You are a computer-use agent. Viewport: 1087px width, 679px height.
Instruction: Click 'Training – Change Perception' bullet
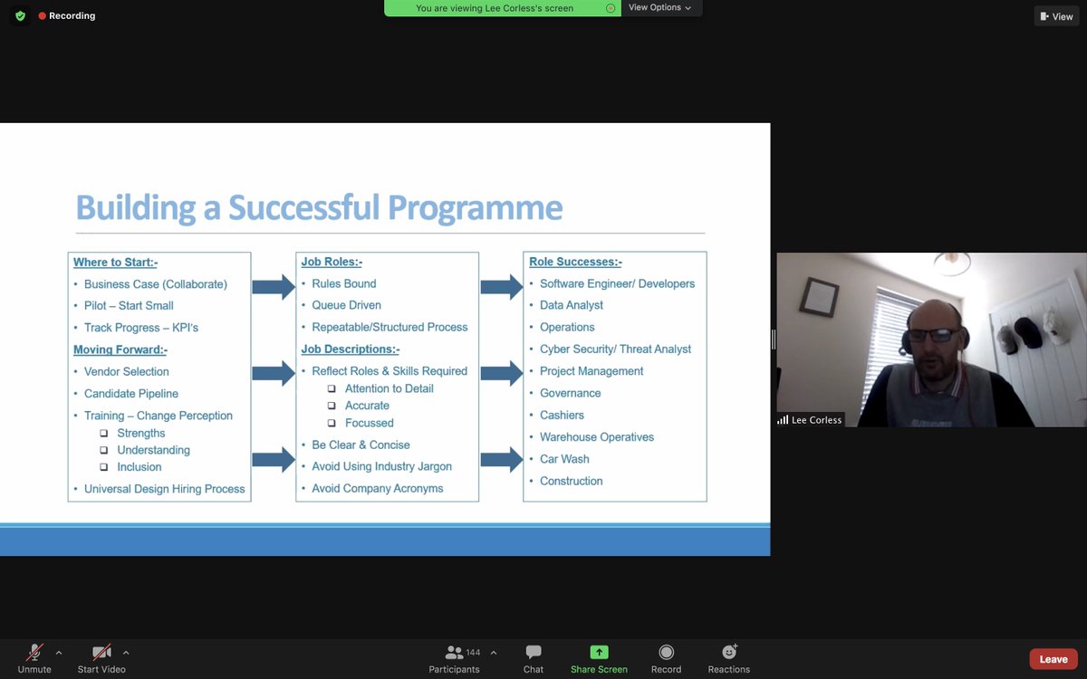click(159, 416)
